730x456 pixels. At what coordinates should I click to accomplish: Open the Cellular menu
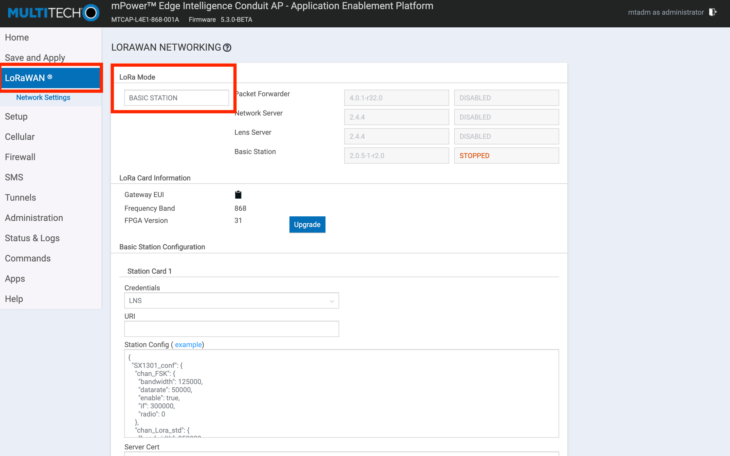point(20,137)
